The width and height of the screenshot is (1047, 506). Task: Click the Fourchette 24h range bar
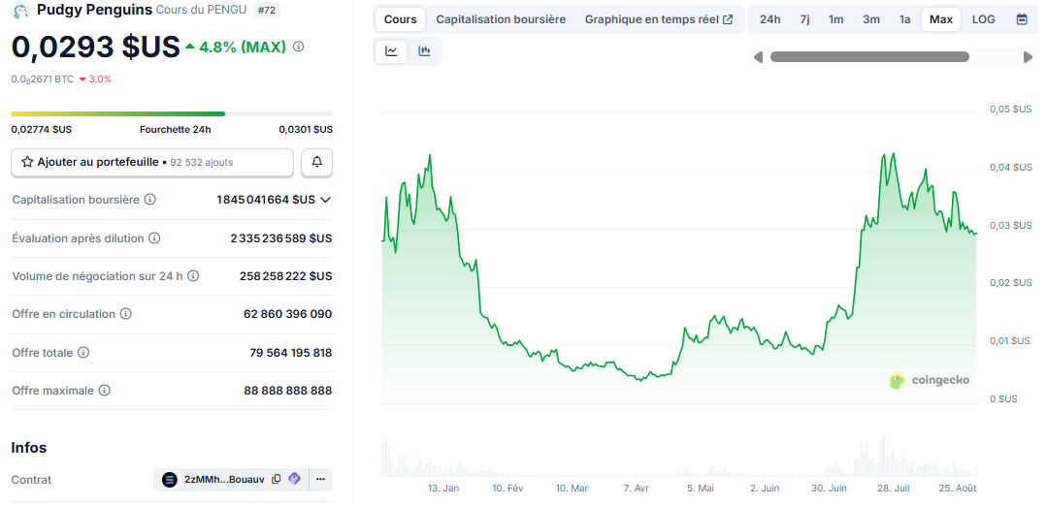pos(172,114)
